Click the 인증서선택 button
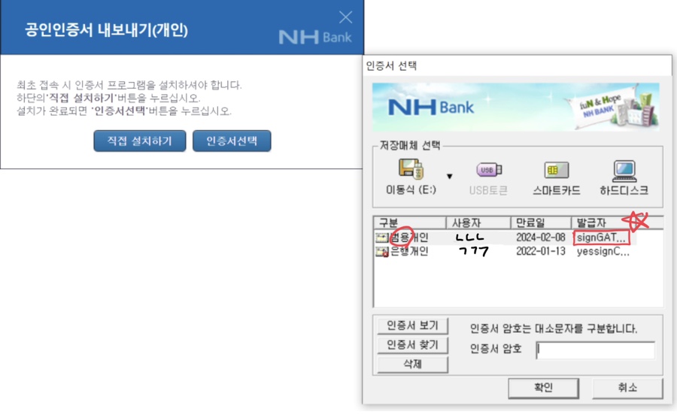 click(x=232, y=141)
